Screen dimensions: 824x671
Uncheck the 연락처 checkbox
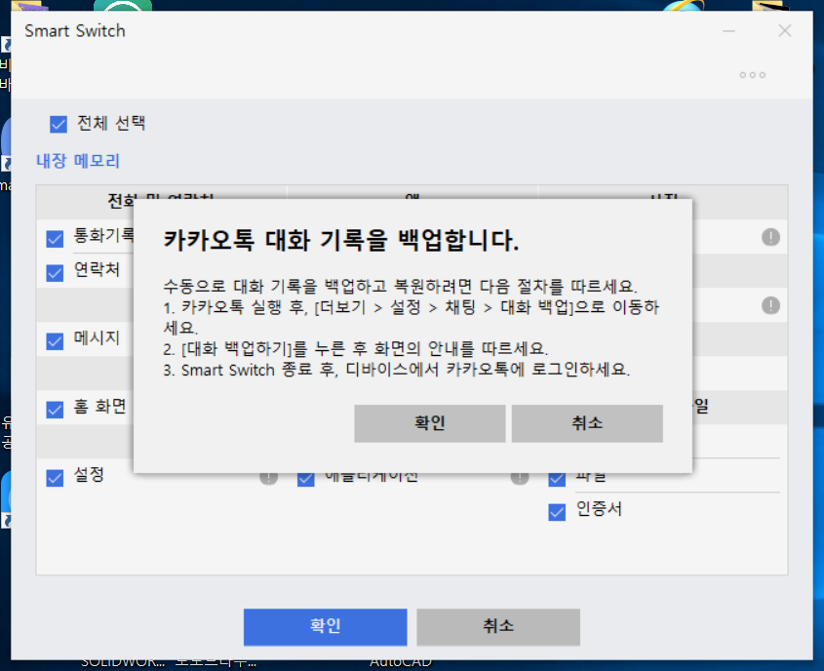(55, 273)
